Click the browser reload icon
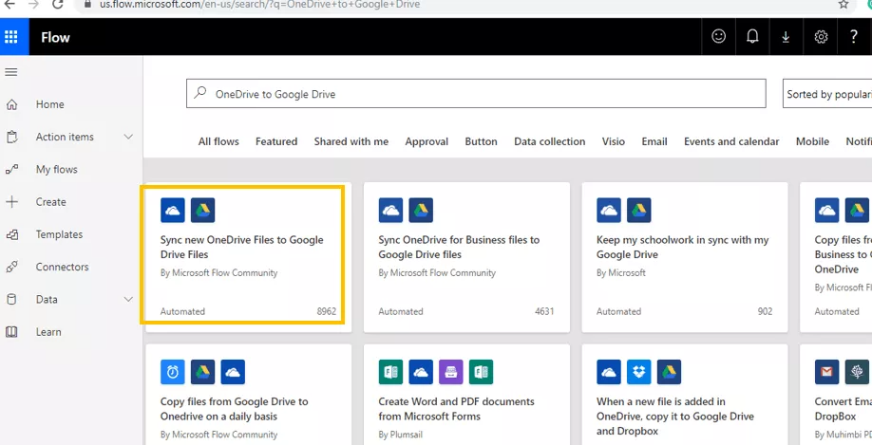Screen dimensions: 872x445 point(57,5)
